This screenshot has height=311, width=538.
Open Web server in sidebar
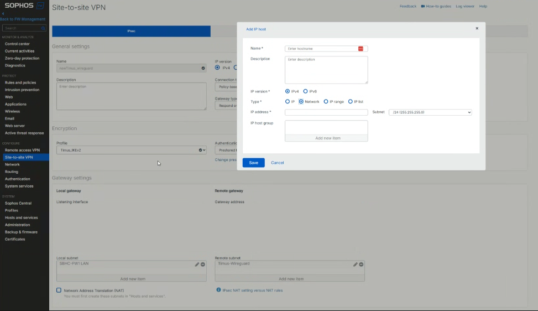(15, 126)
